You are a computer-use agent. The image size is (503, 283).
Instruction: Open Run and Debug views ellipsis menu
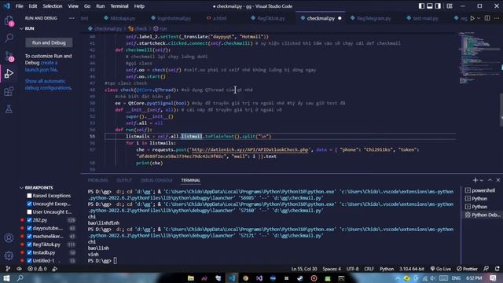72,18
